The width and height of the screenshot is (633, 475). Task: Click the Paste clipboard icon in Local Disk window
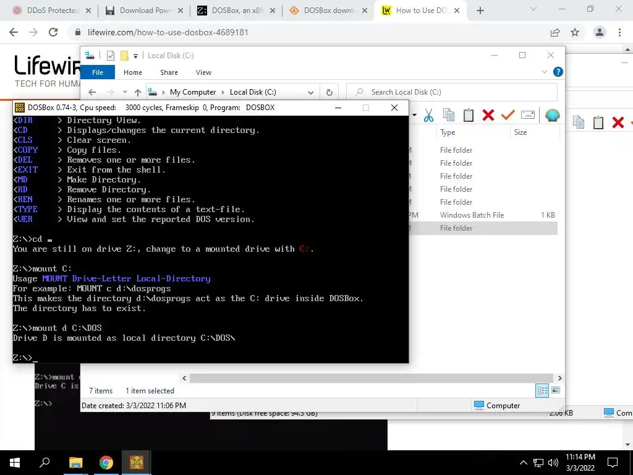(x=469, y=116)
